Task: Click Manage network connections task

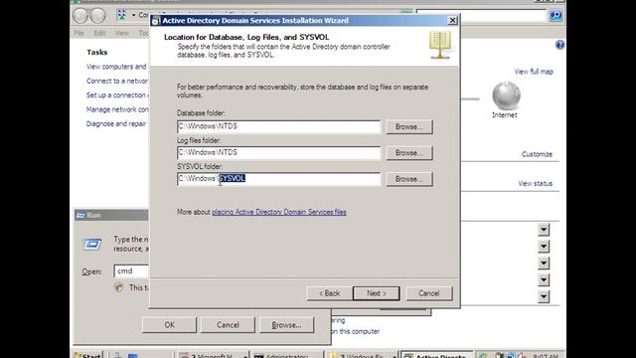Action: coord(117,109)
